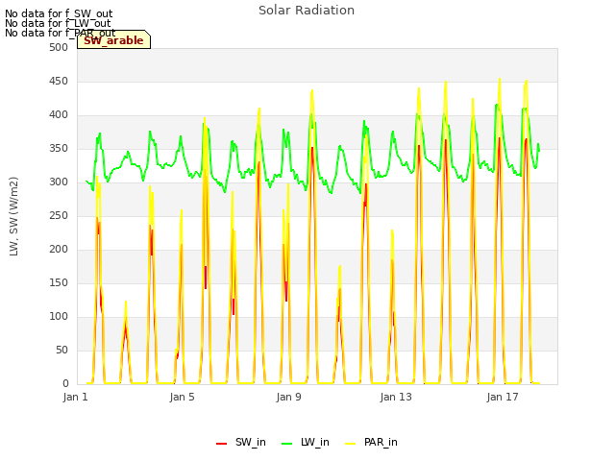Click the green LW_in legend swatch

(287, 444)
